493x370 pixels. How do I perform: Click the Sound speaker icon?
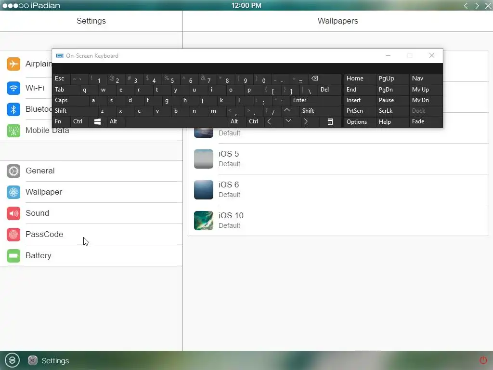(x=13, y=213)
